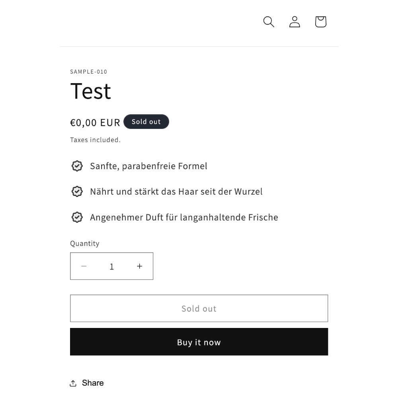Viewport: 398px width, 398px height.
Task: Open the shopping cart icon
Action: click(x=320, y=22)
